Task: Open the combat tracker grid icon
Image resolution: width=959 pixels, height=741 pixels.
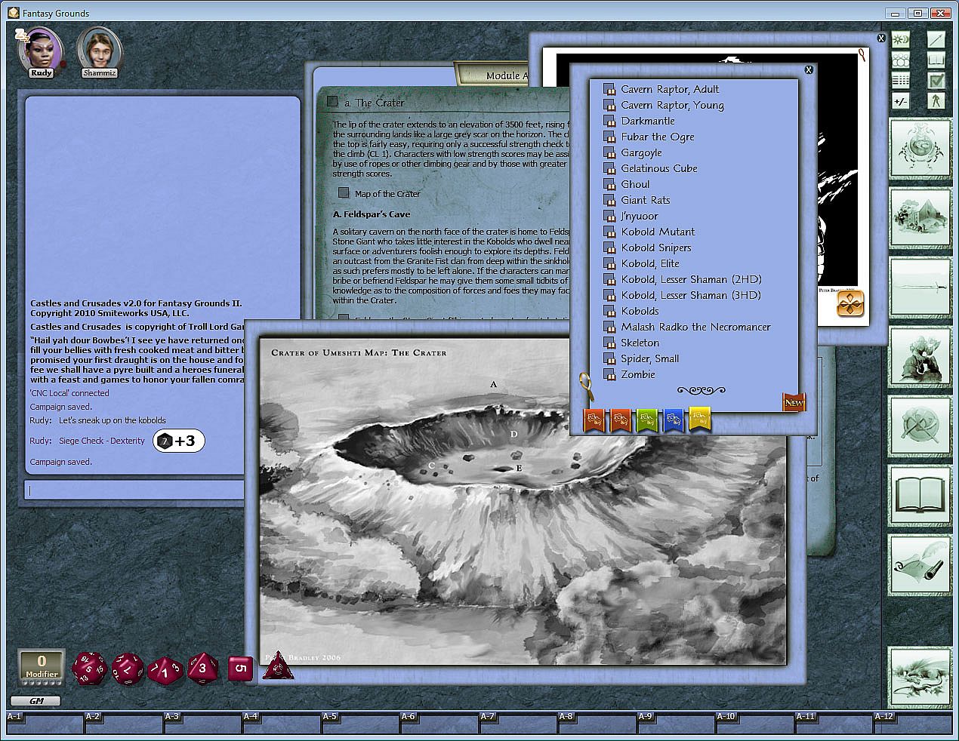Action: click(x=901, y=80)
